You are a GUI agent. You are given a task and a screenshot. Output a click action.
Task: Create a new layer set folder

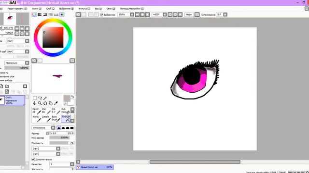point(7,86)
